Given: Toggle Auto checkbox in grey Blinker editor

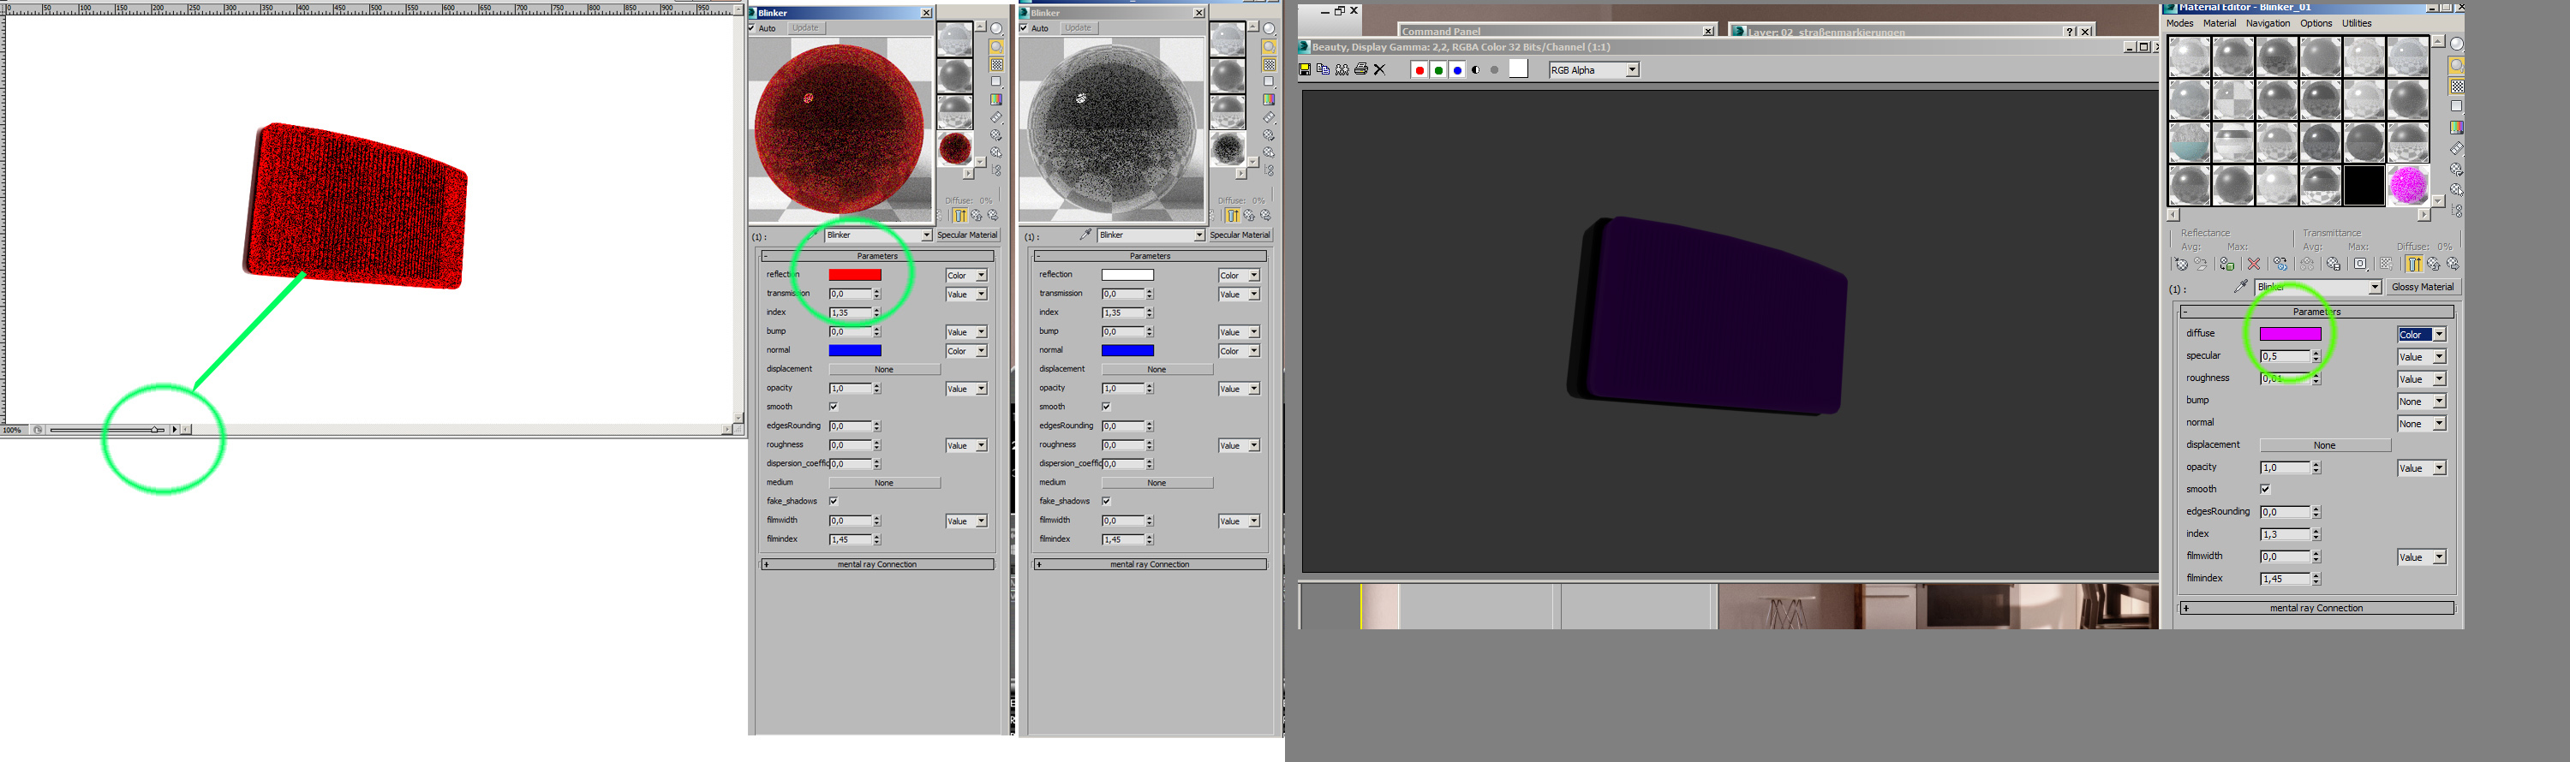Looking at the screenshot, I should (x=1025, y=28).
